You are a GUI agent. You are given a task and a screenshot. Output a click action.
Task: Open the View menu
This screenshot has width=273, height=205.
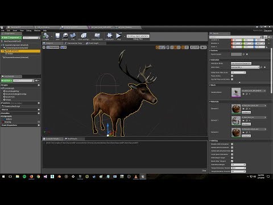click(x=22, y=30)
